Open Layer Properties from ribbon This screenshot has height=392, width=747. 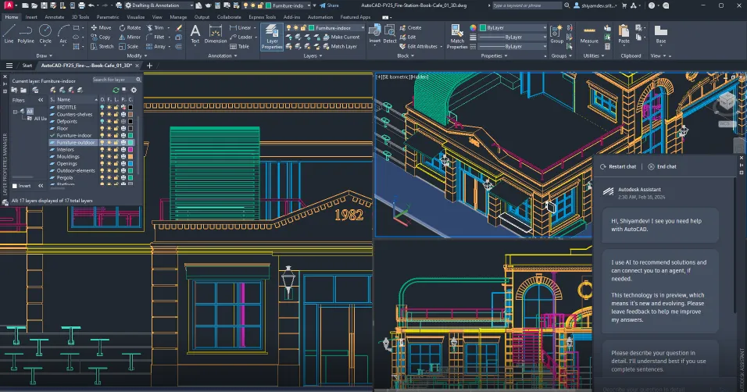272,37
